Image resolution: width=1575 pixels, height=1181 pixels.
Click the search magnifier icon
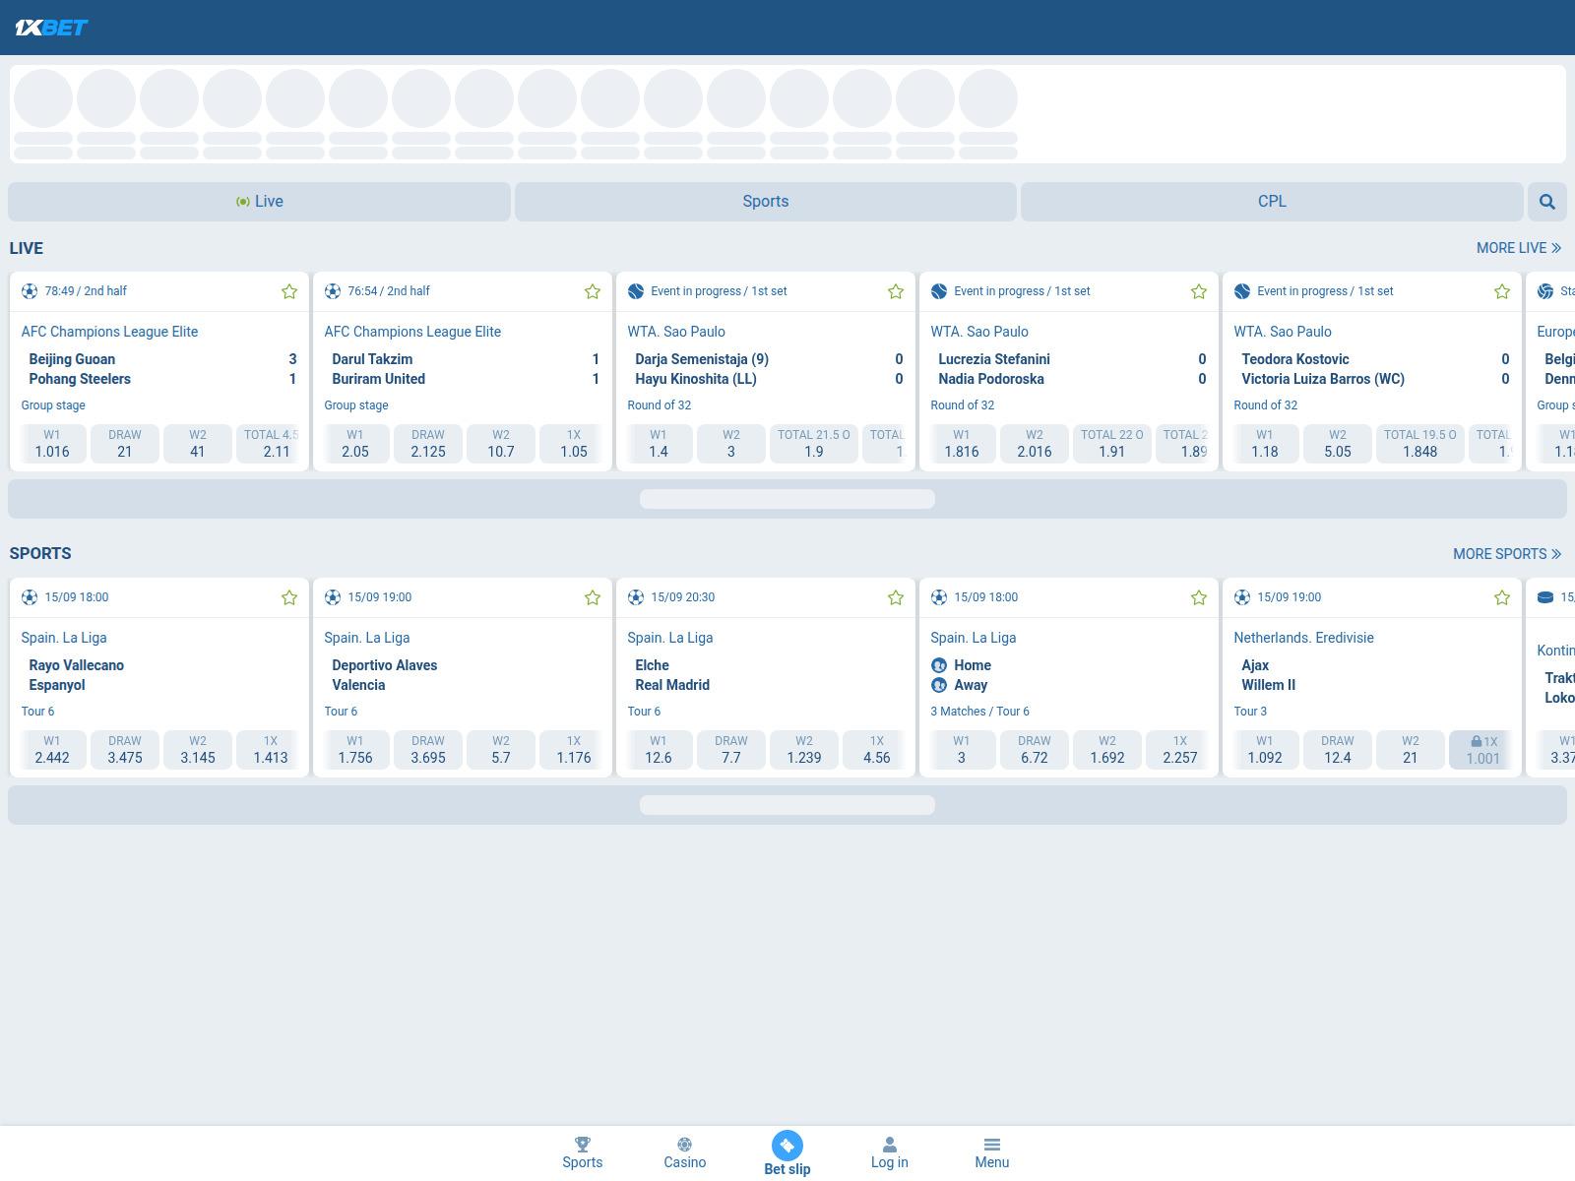[1547, 202]
